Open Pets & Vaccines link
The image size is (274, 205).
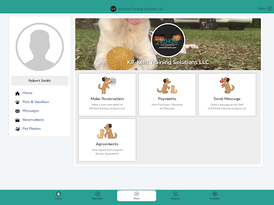coord(35,102)
